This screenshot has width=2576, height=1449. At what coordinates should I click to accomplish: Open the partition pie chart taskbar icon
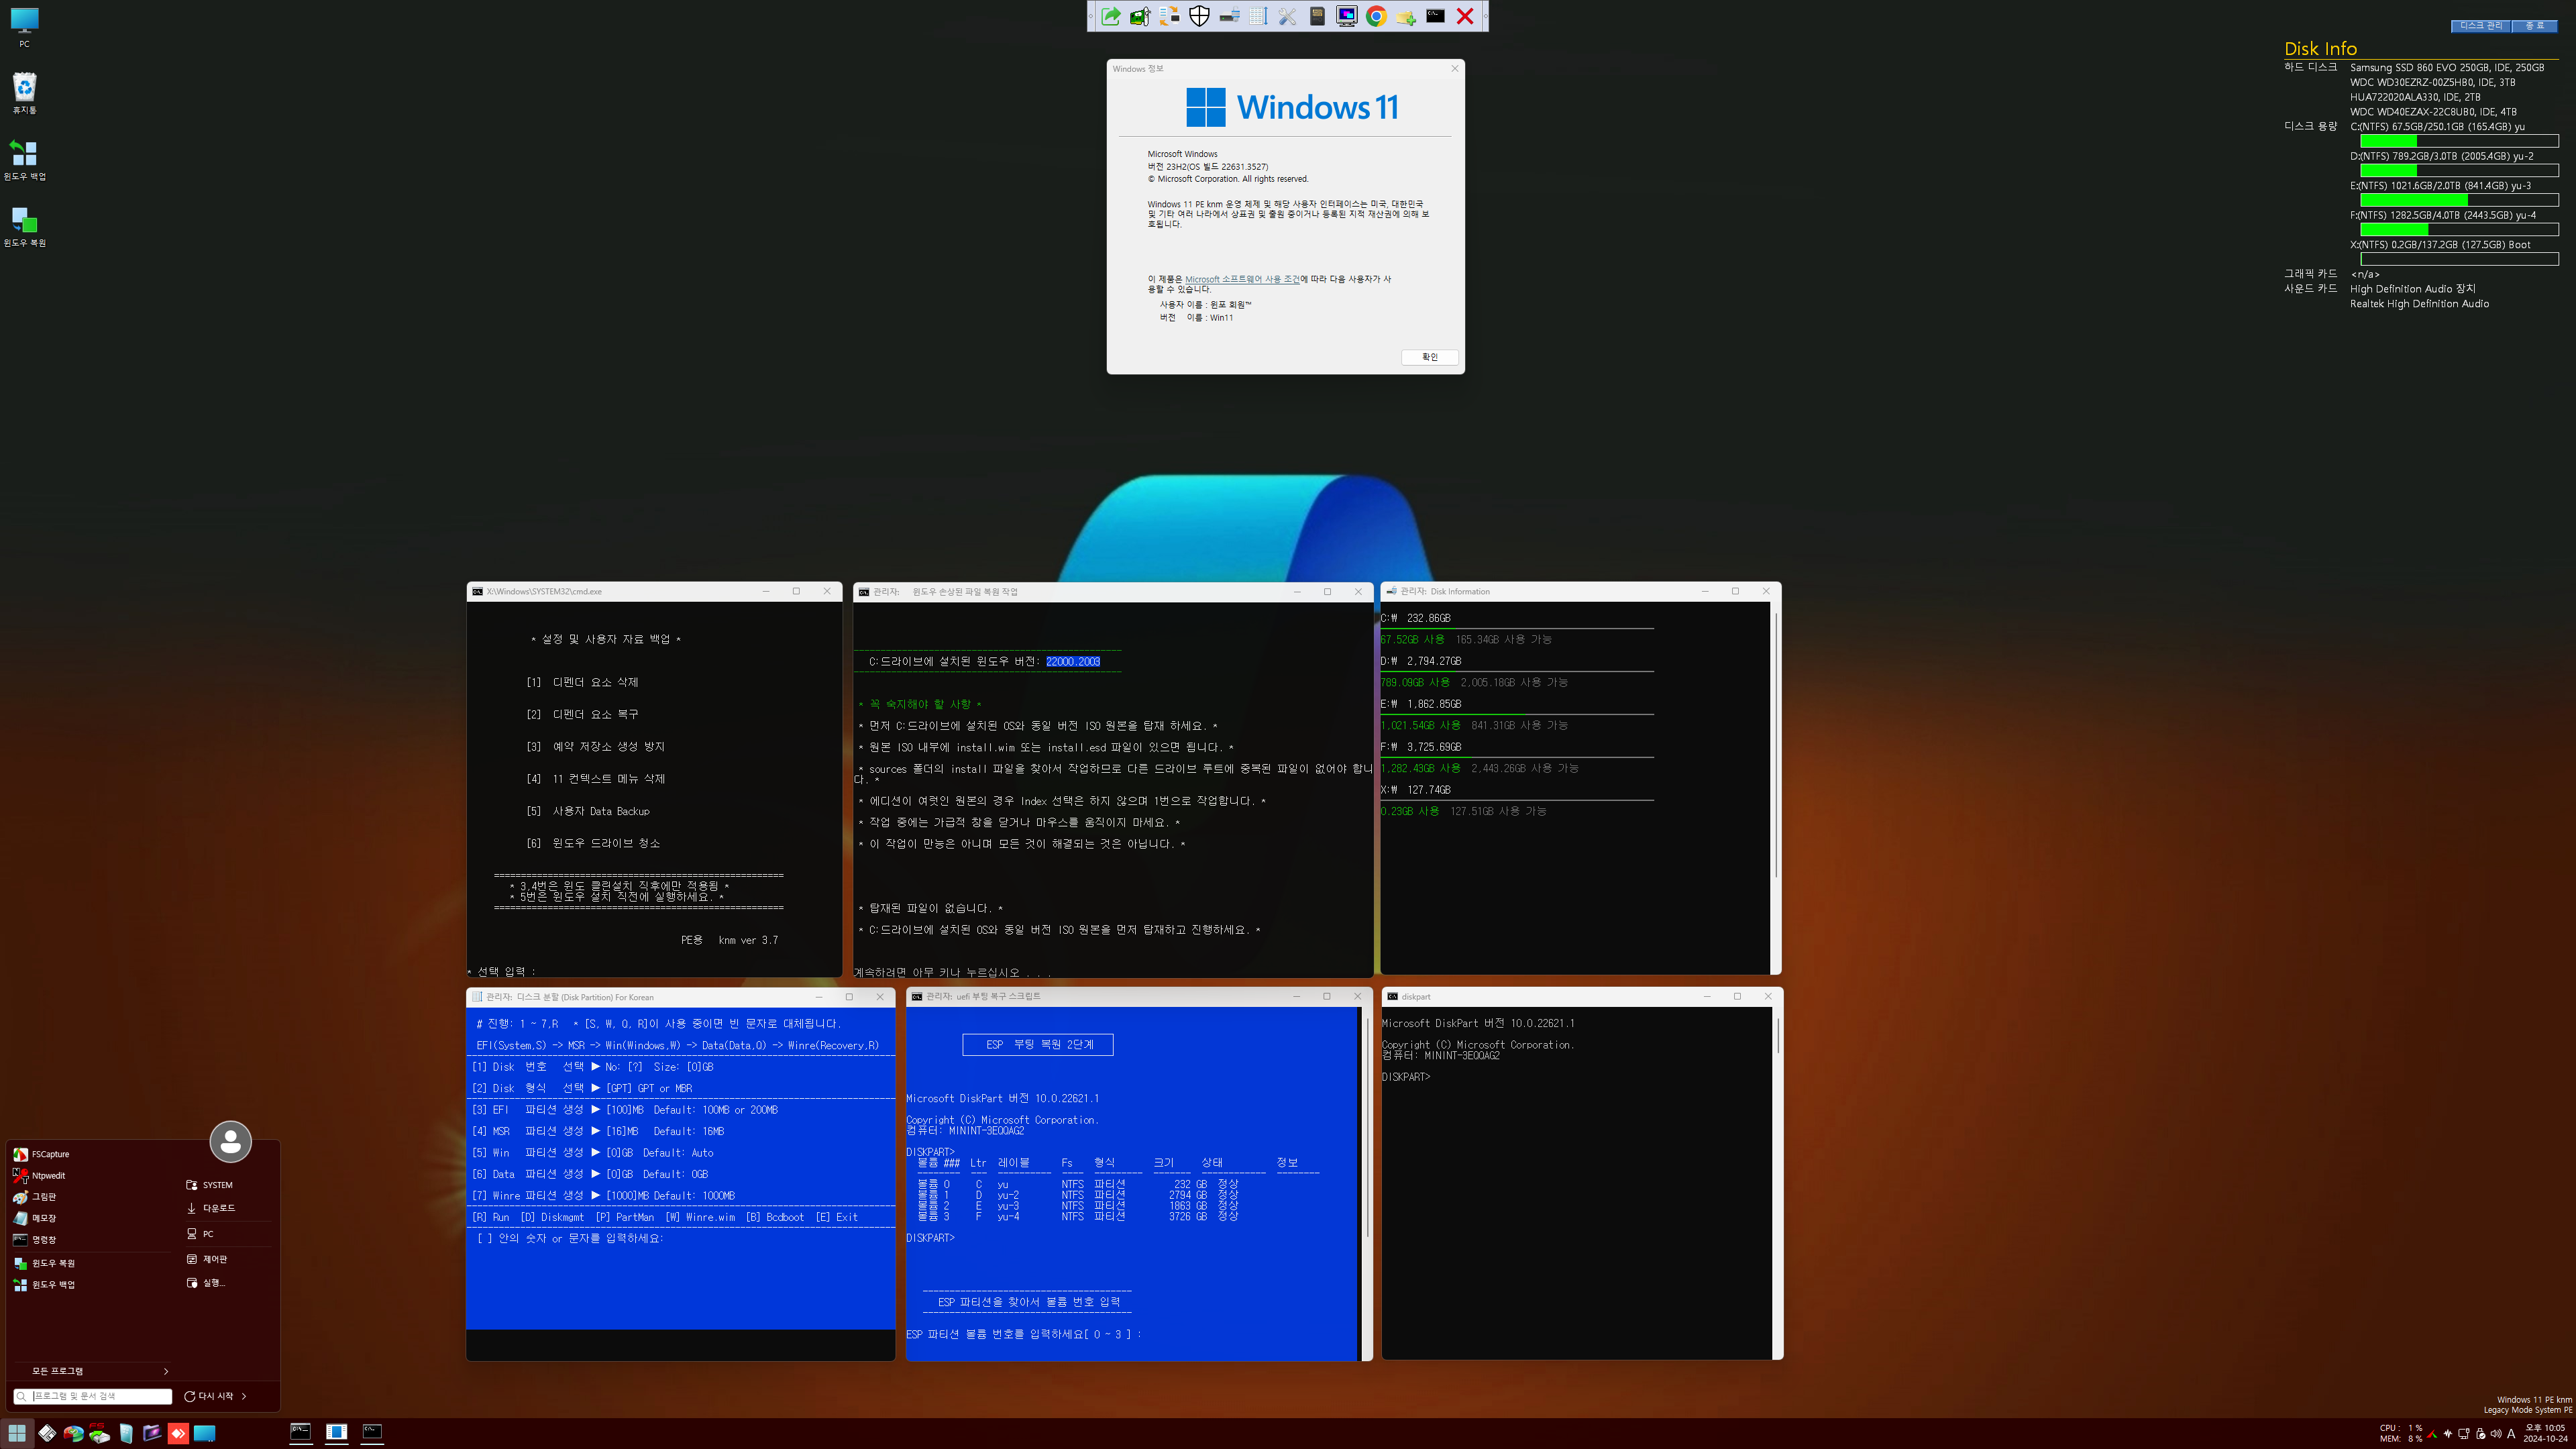click(73, 1433)
